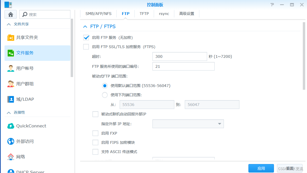
Task: Click the sidebar search (搜索) input box
Action: (45, 14)
